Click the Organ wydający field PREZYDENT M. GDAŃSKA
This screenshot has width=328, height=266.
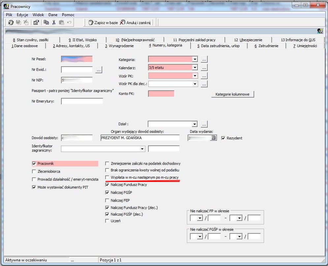click(x=140, y=138)
